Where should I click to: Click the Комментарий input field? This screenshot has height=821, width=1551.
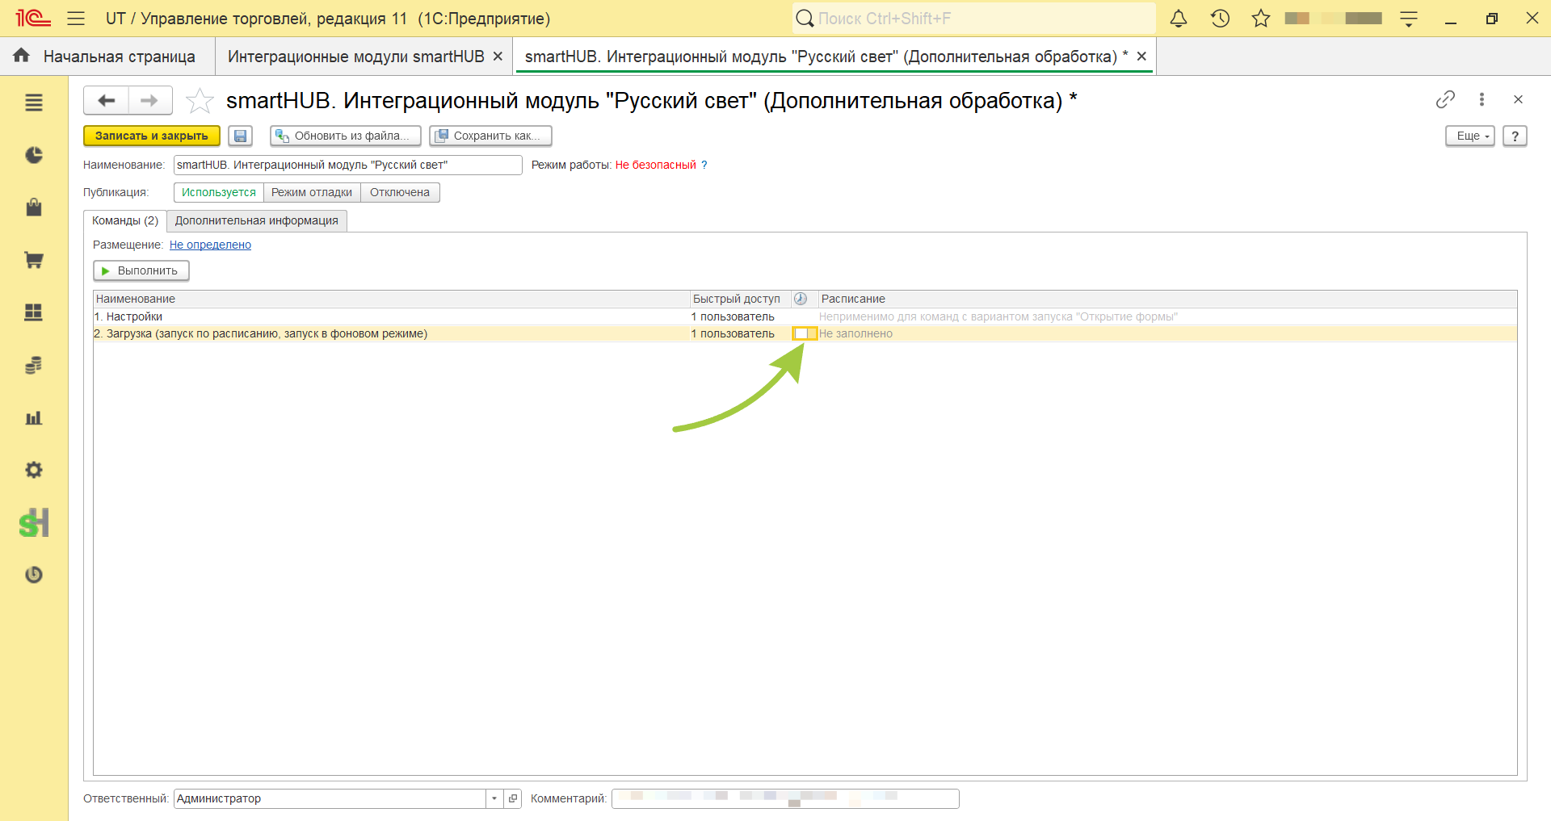point(785,798)
